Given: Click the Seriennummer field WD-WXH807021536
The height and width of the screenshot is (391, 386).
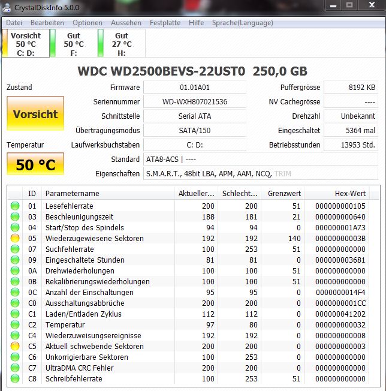Looking at the screenshot, I should click(195, 102).
